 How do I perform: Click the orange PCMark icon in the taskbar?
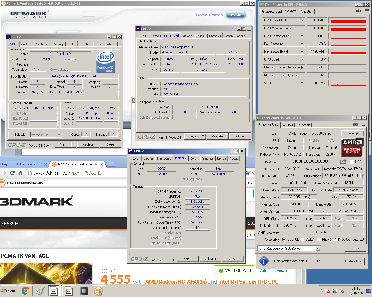[x=99, y=291]
